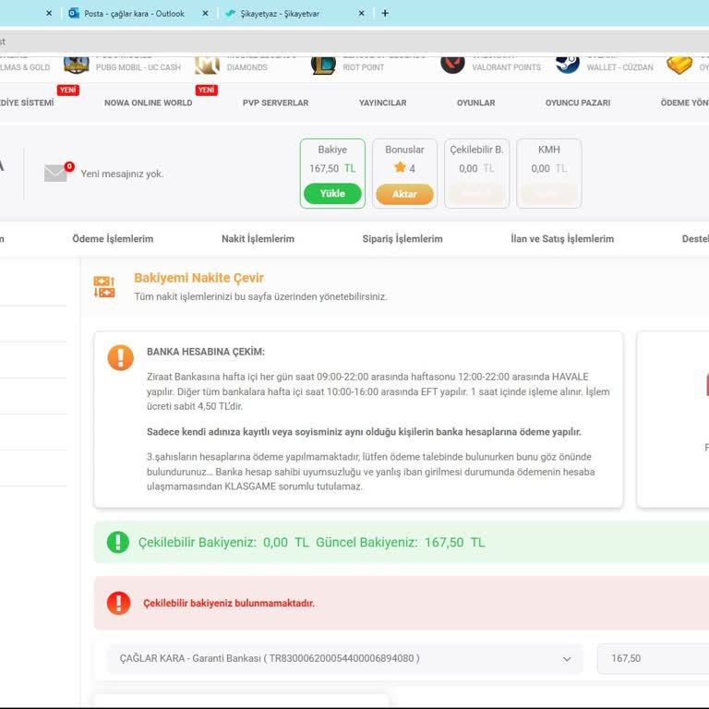Open the Steam Wallet icon
Screen dimensions: 709x709
(568, 64)
